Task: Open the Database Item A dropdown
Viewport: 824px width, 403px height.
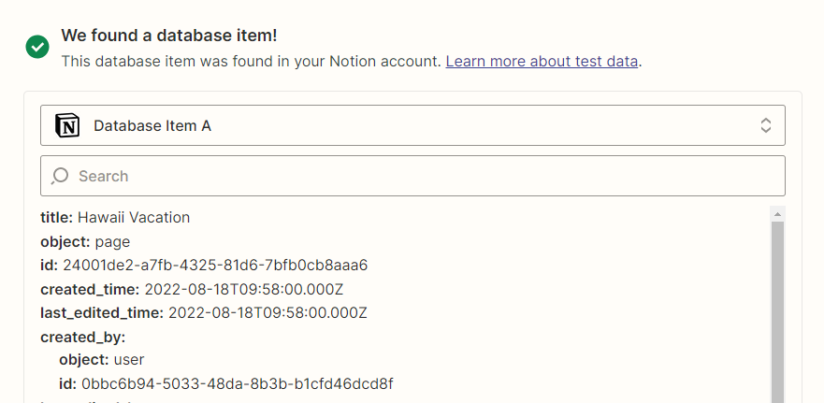Action: click(412, 125)
